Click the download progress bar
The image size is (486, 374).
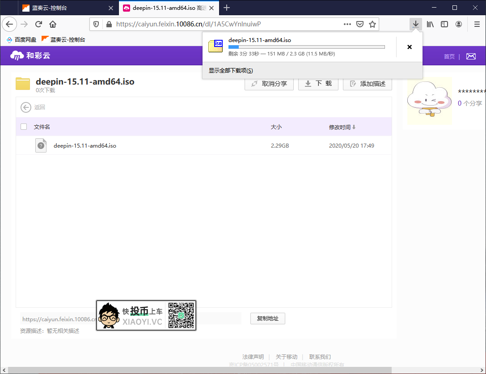coord(306,47)
